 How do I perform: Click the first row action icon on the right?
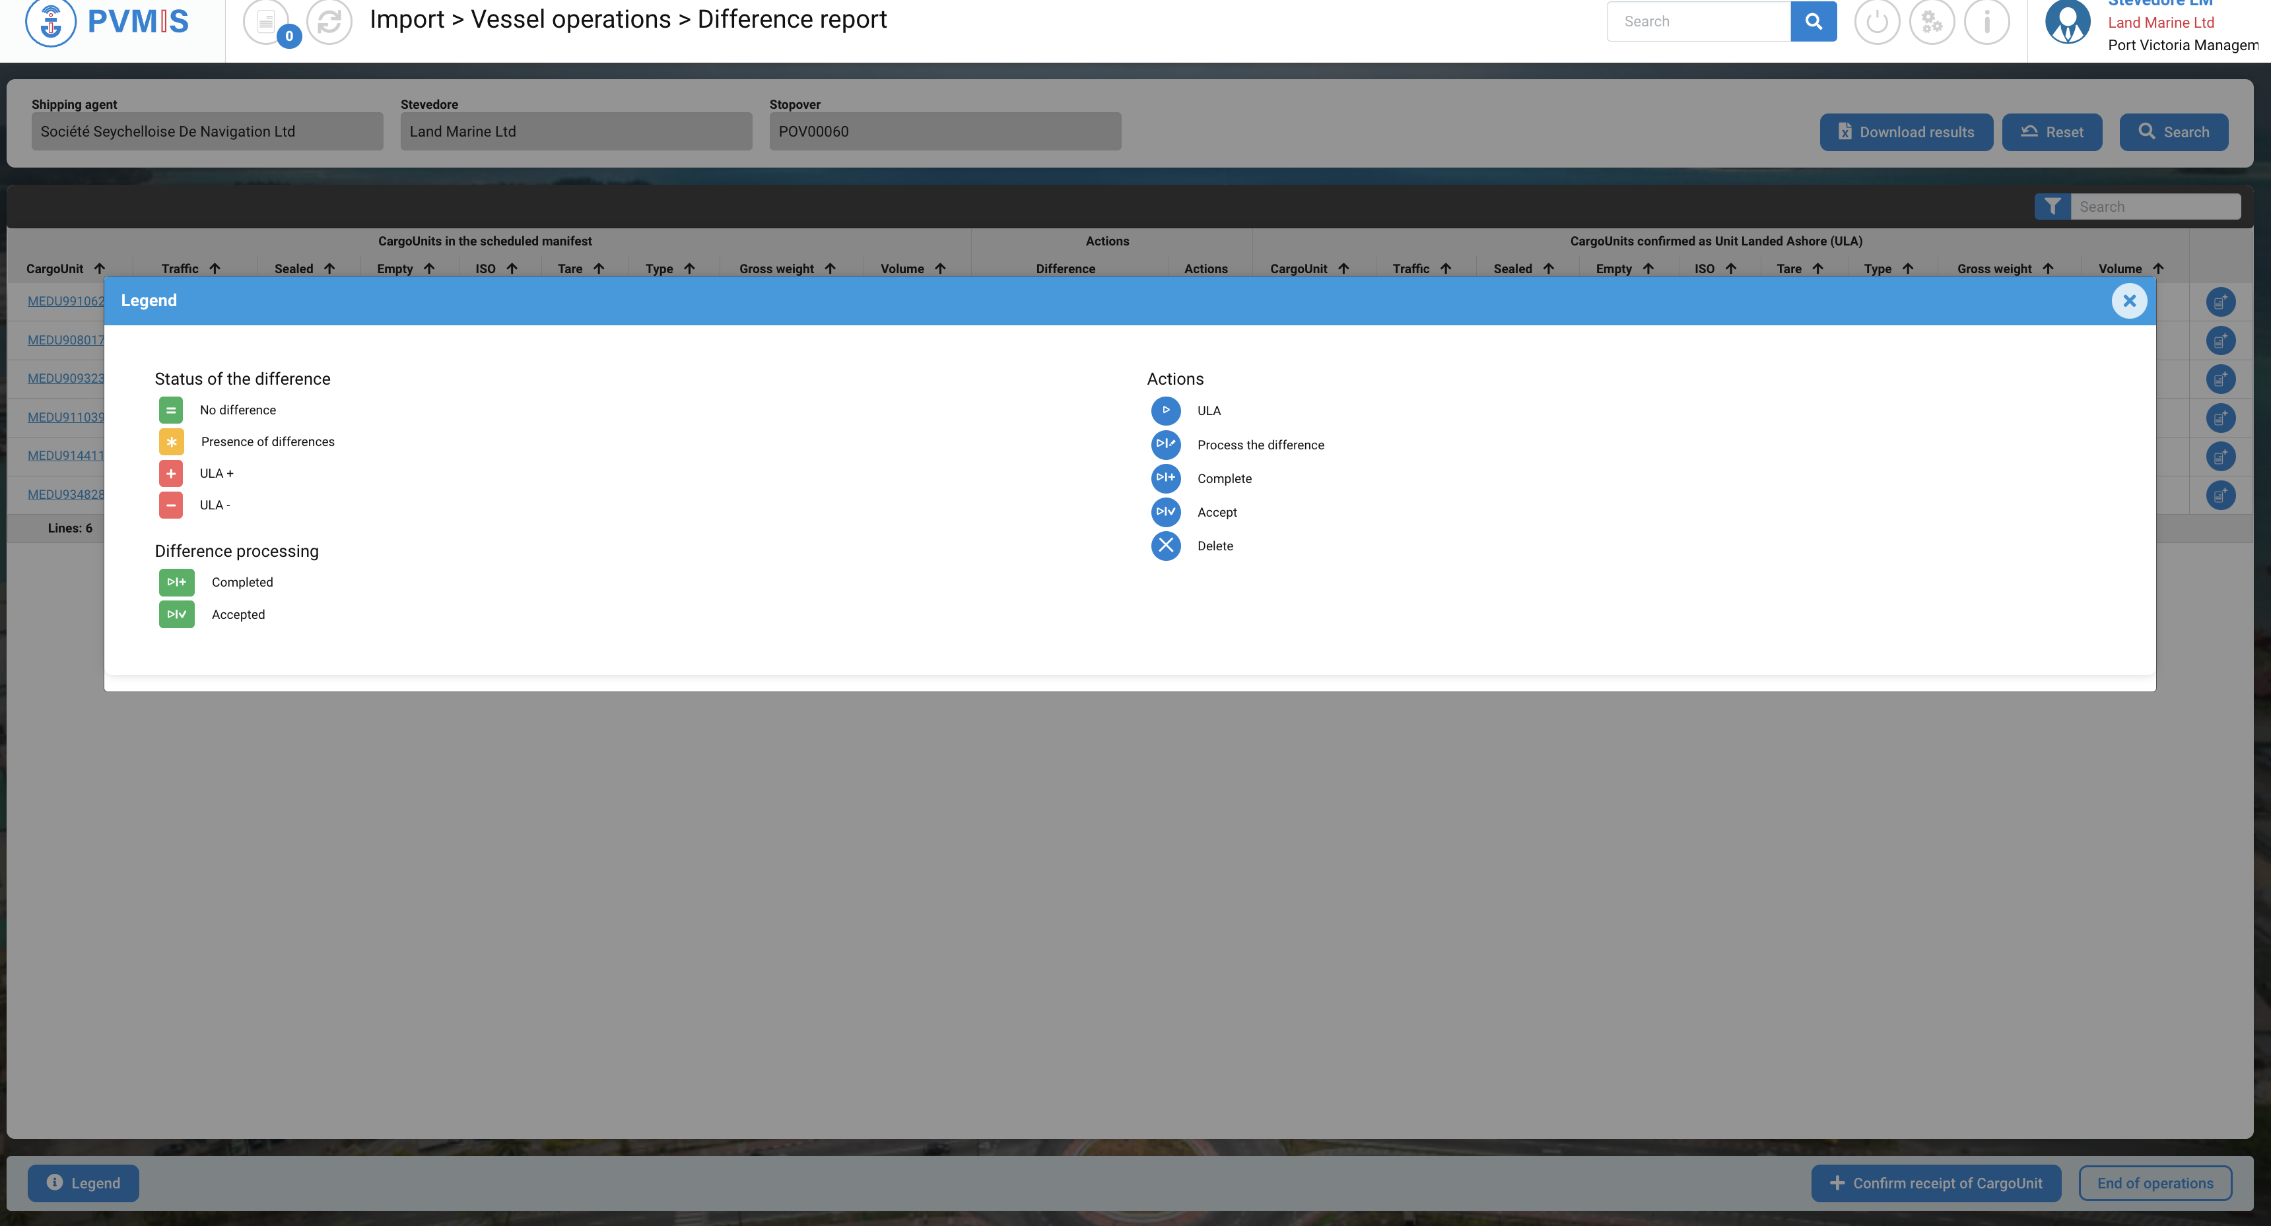pyautogui.click(x=2220, y=302)
